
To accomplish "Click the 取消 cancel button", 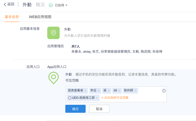I will (x=99, y=109).
